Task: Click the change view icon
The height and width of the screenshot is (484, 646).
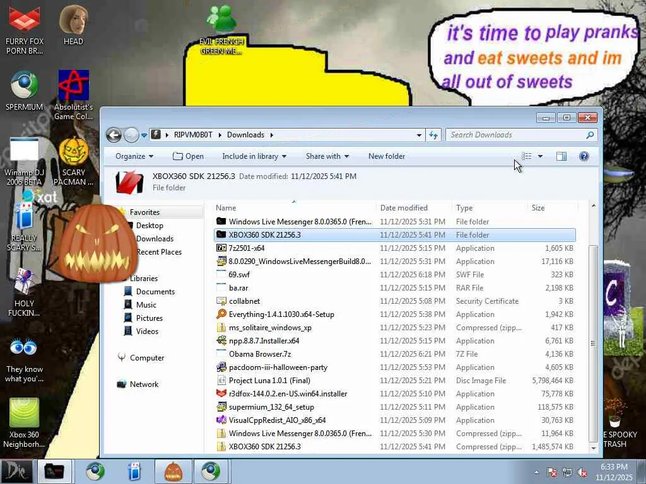Action: pyautogui.click(x=527, y=156)
